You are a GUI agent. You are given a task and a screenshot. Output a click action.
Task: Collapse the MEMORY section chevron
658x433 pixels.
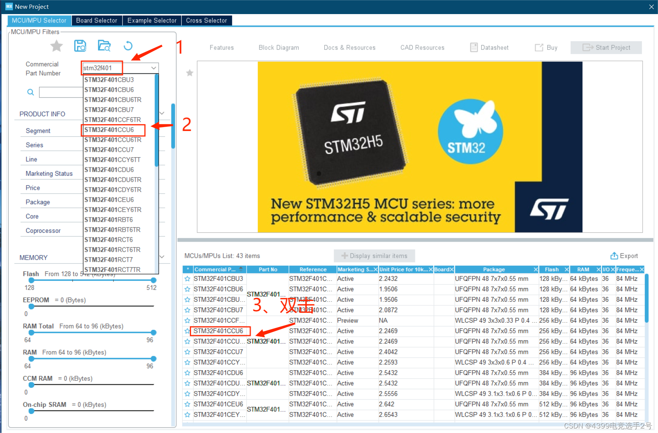point(162,256)
